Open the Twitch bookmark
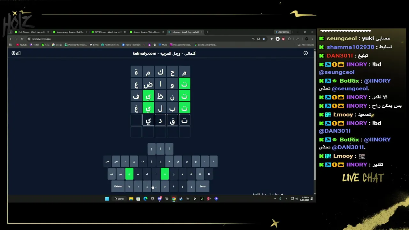The image size is (409, 230). 35,45
